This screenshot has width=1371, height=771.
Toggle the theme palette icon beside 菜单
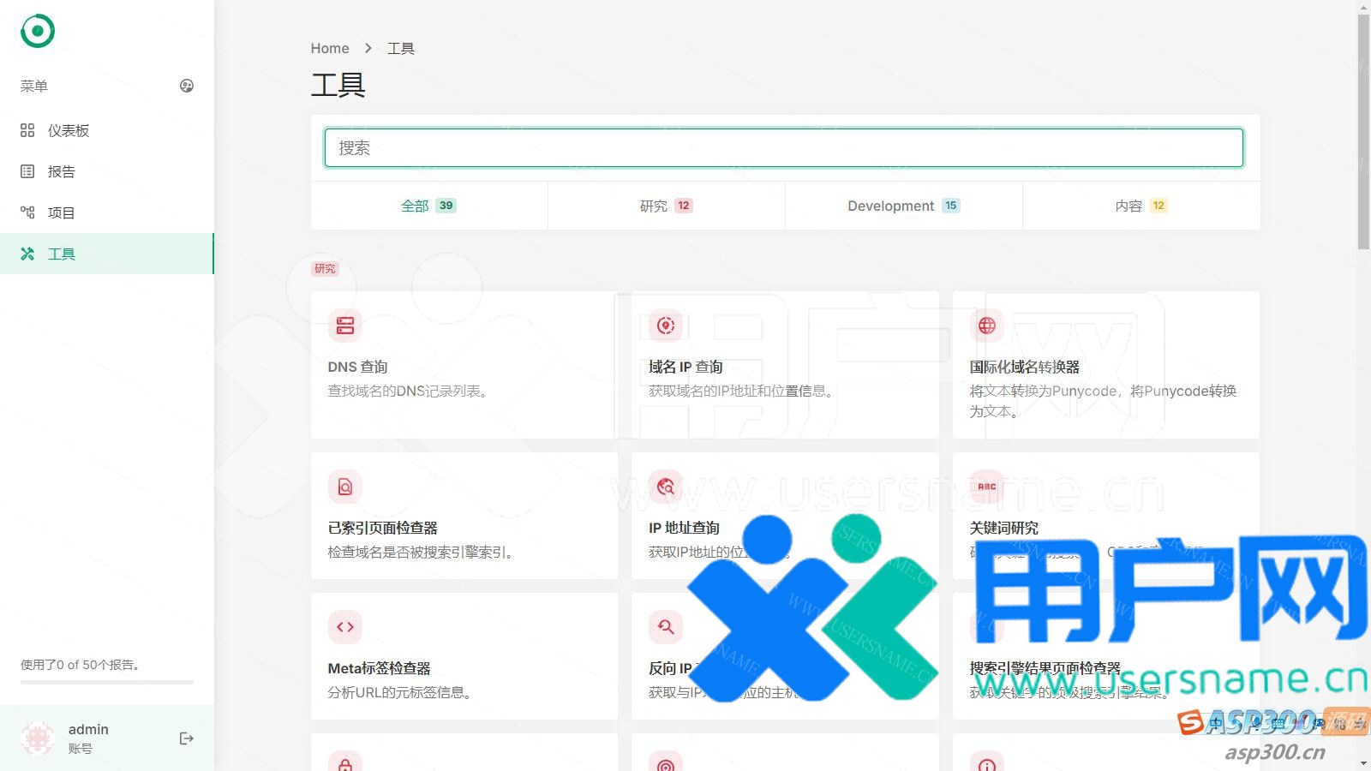187,86
